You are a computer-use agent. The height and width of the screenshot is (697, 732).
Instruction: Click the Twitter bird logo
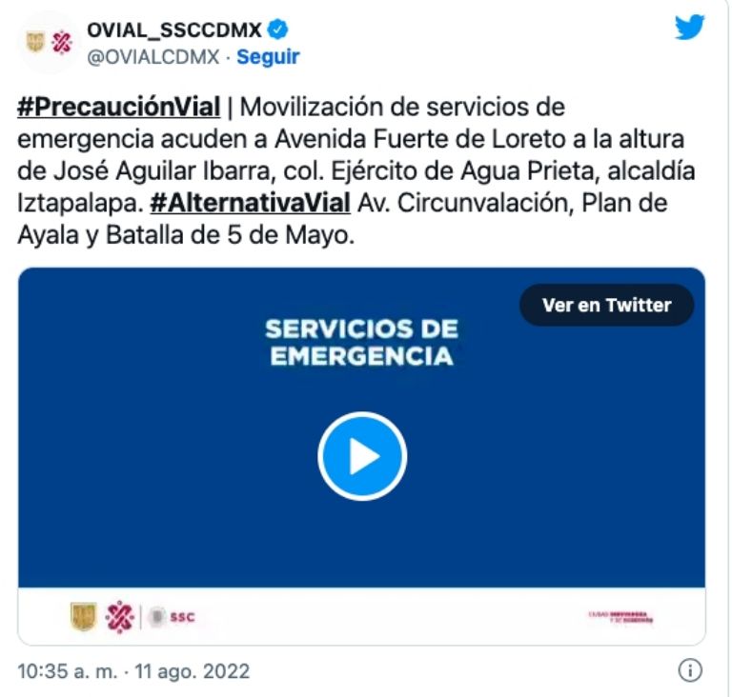pyautogui.click(x=689, y=27)
